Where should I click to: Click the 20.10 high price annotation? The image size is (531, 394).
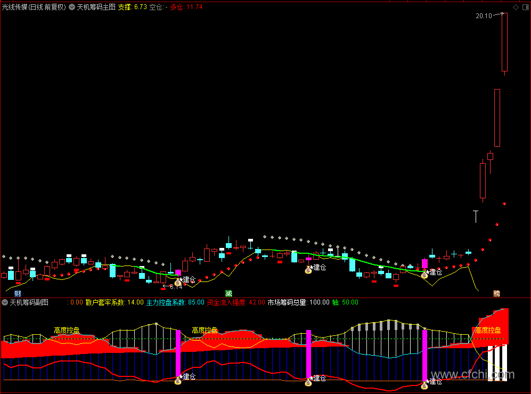[484, 16]
